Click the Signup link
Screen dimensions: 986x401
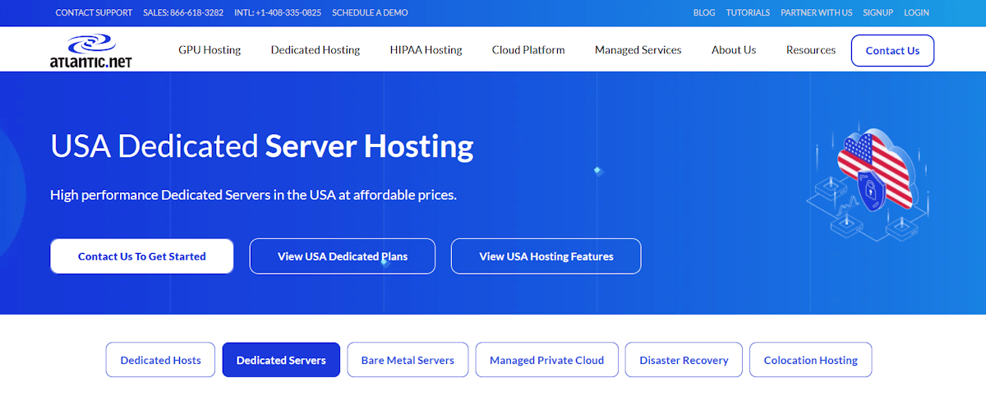click(x=878, y=12)
